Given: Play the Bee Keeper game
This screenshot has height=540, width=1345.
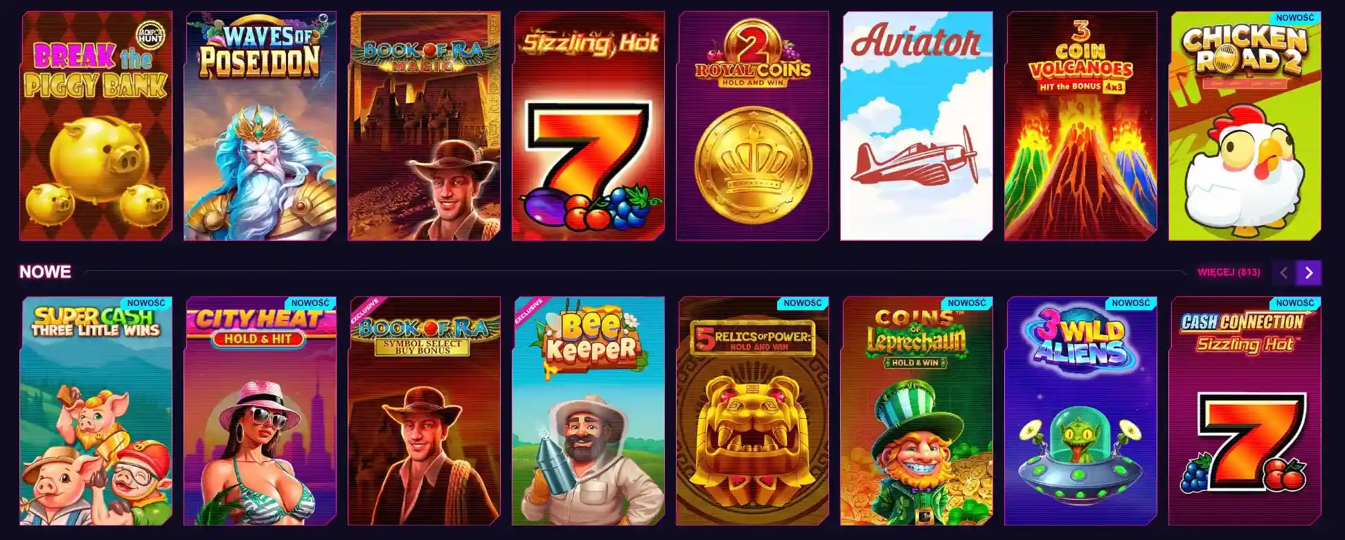Looking at the screenshot, I should 589,411.
